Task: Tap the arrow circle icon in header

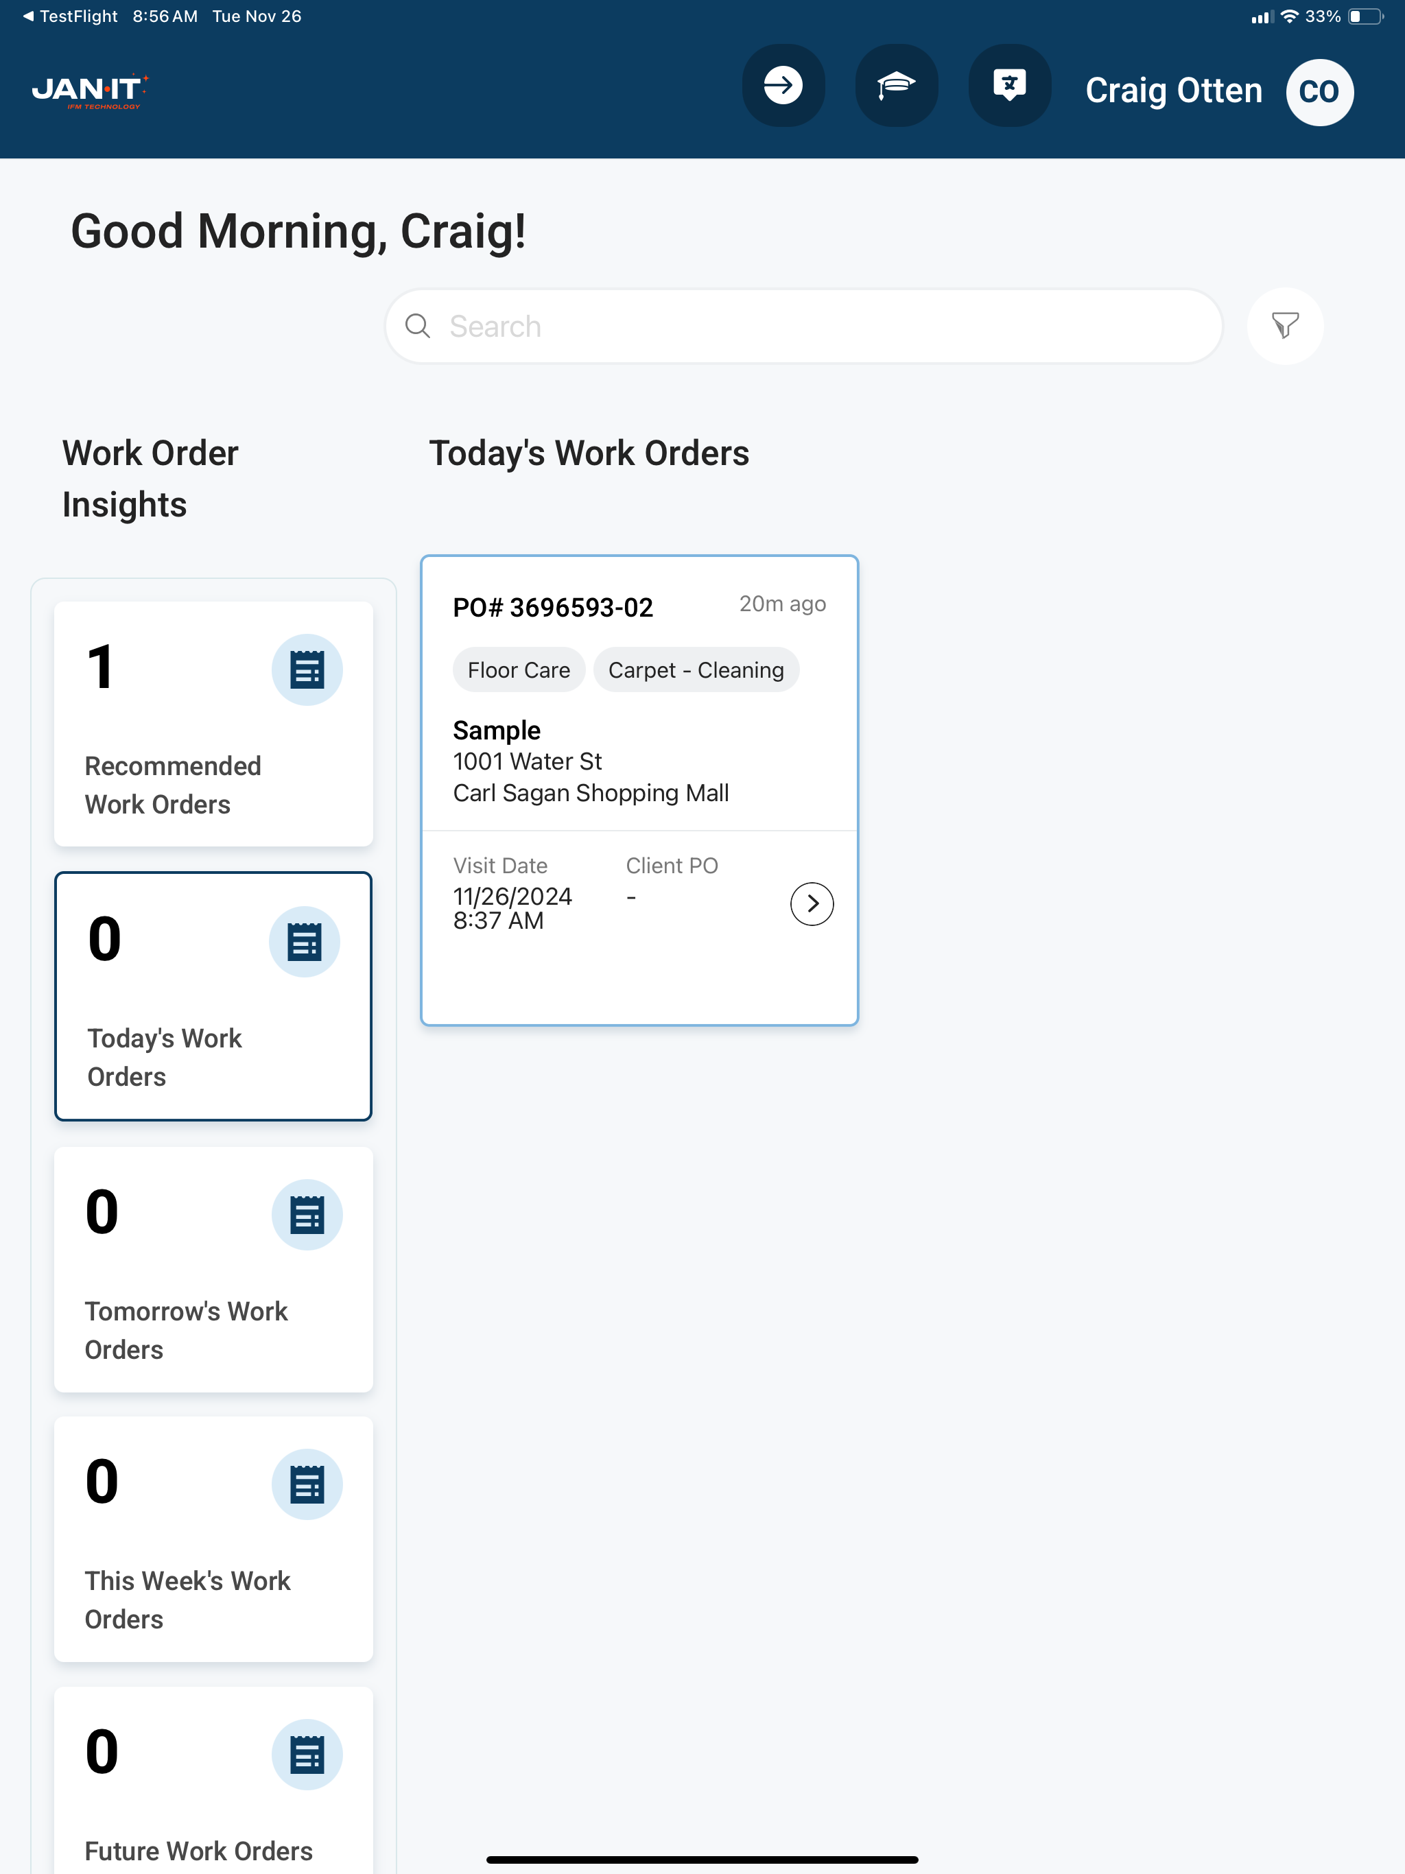Action: click(783, 86)
